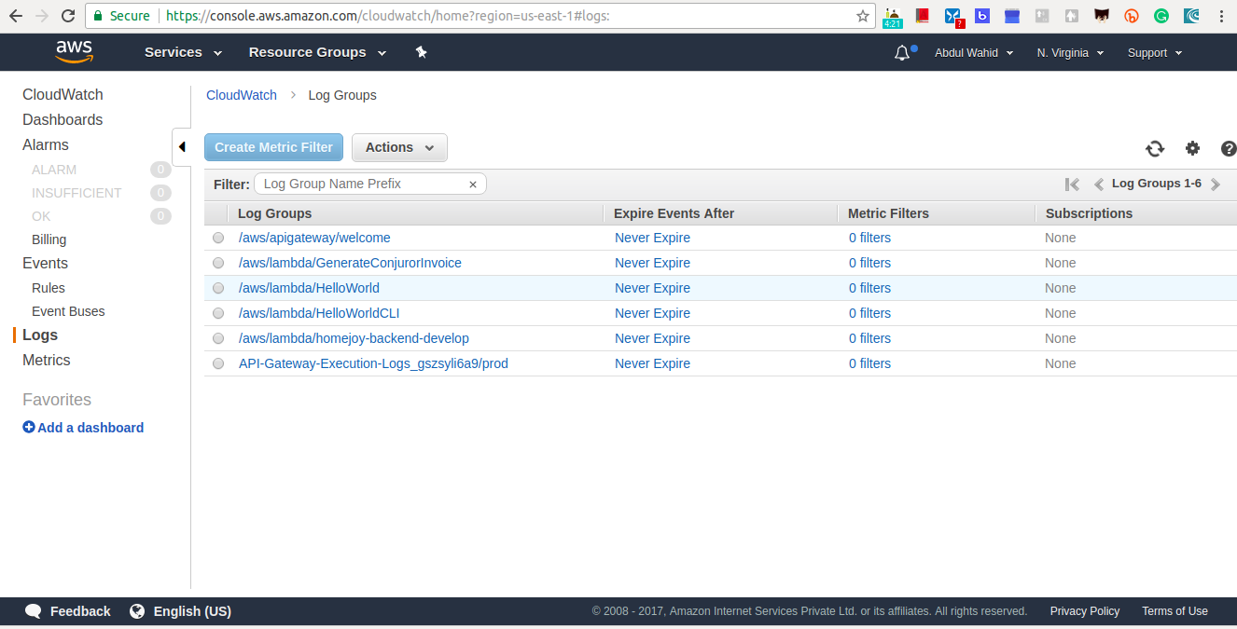Reload the page in browser
Screen dimensions: 1237x629
[x=68, y=16]
